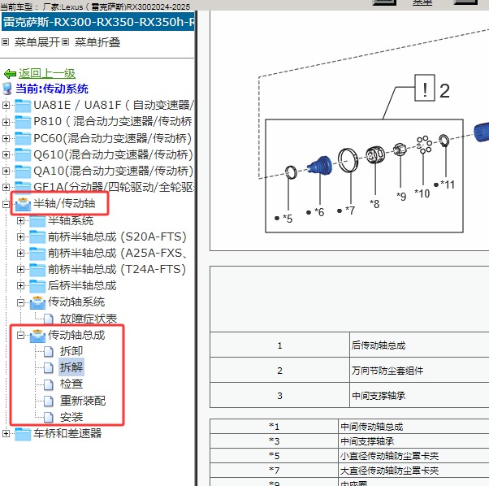Image resolution: width=489 pixels, height=486 pixels.
Task: Click the QA10 folder icon
Action: click(23, 171)
